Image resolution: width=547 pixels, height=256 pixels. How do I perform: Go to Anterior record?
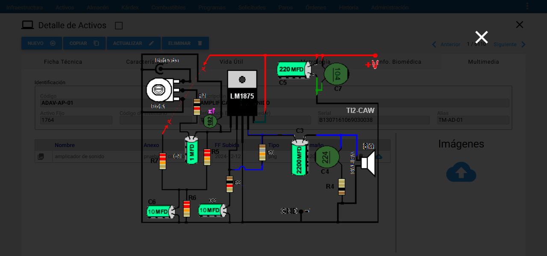tap(450, 44)
